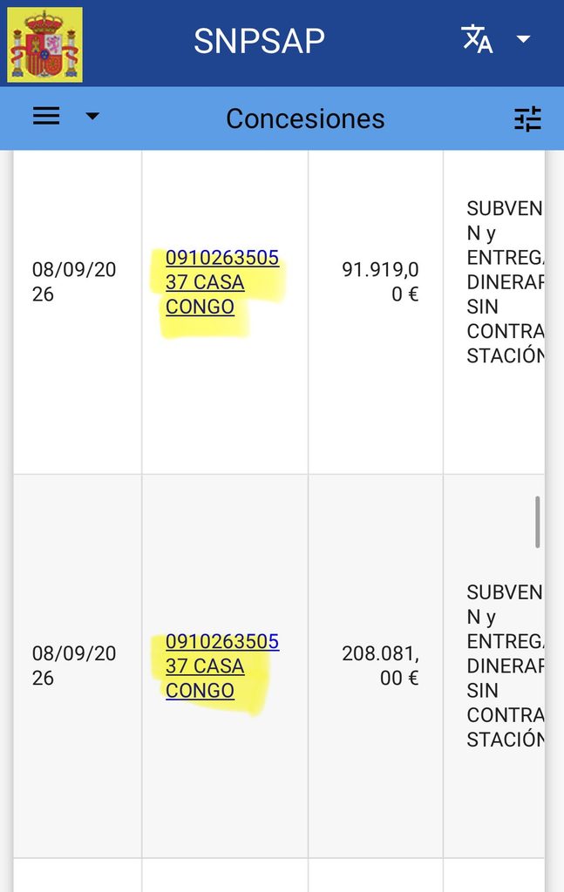This screenshot has width=564, height=892.
Task: Open the filter settings sliders icon
Action: click(527, 118)
